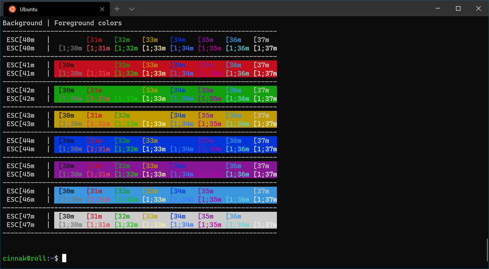This screenshot has width=489, height=269.
Task: Click white [37m in the ESC[40m row
Action: (x=261, y=40)
